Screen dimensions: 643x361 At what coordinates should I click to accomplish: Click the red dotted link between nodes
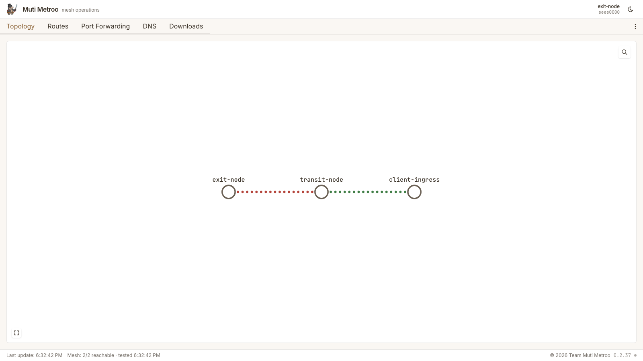[x=275, y=192]
